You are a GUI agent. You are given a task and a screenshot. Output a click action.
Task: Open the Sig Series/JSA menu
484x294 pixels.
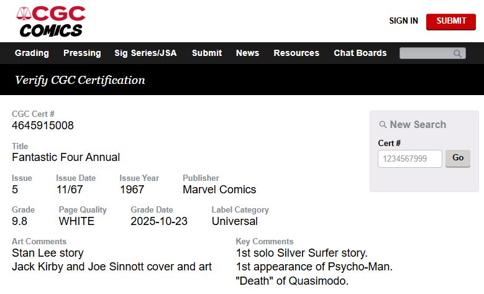click(145, 53)
